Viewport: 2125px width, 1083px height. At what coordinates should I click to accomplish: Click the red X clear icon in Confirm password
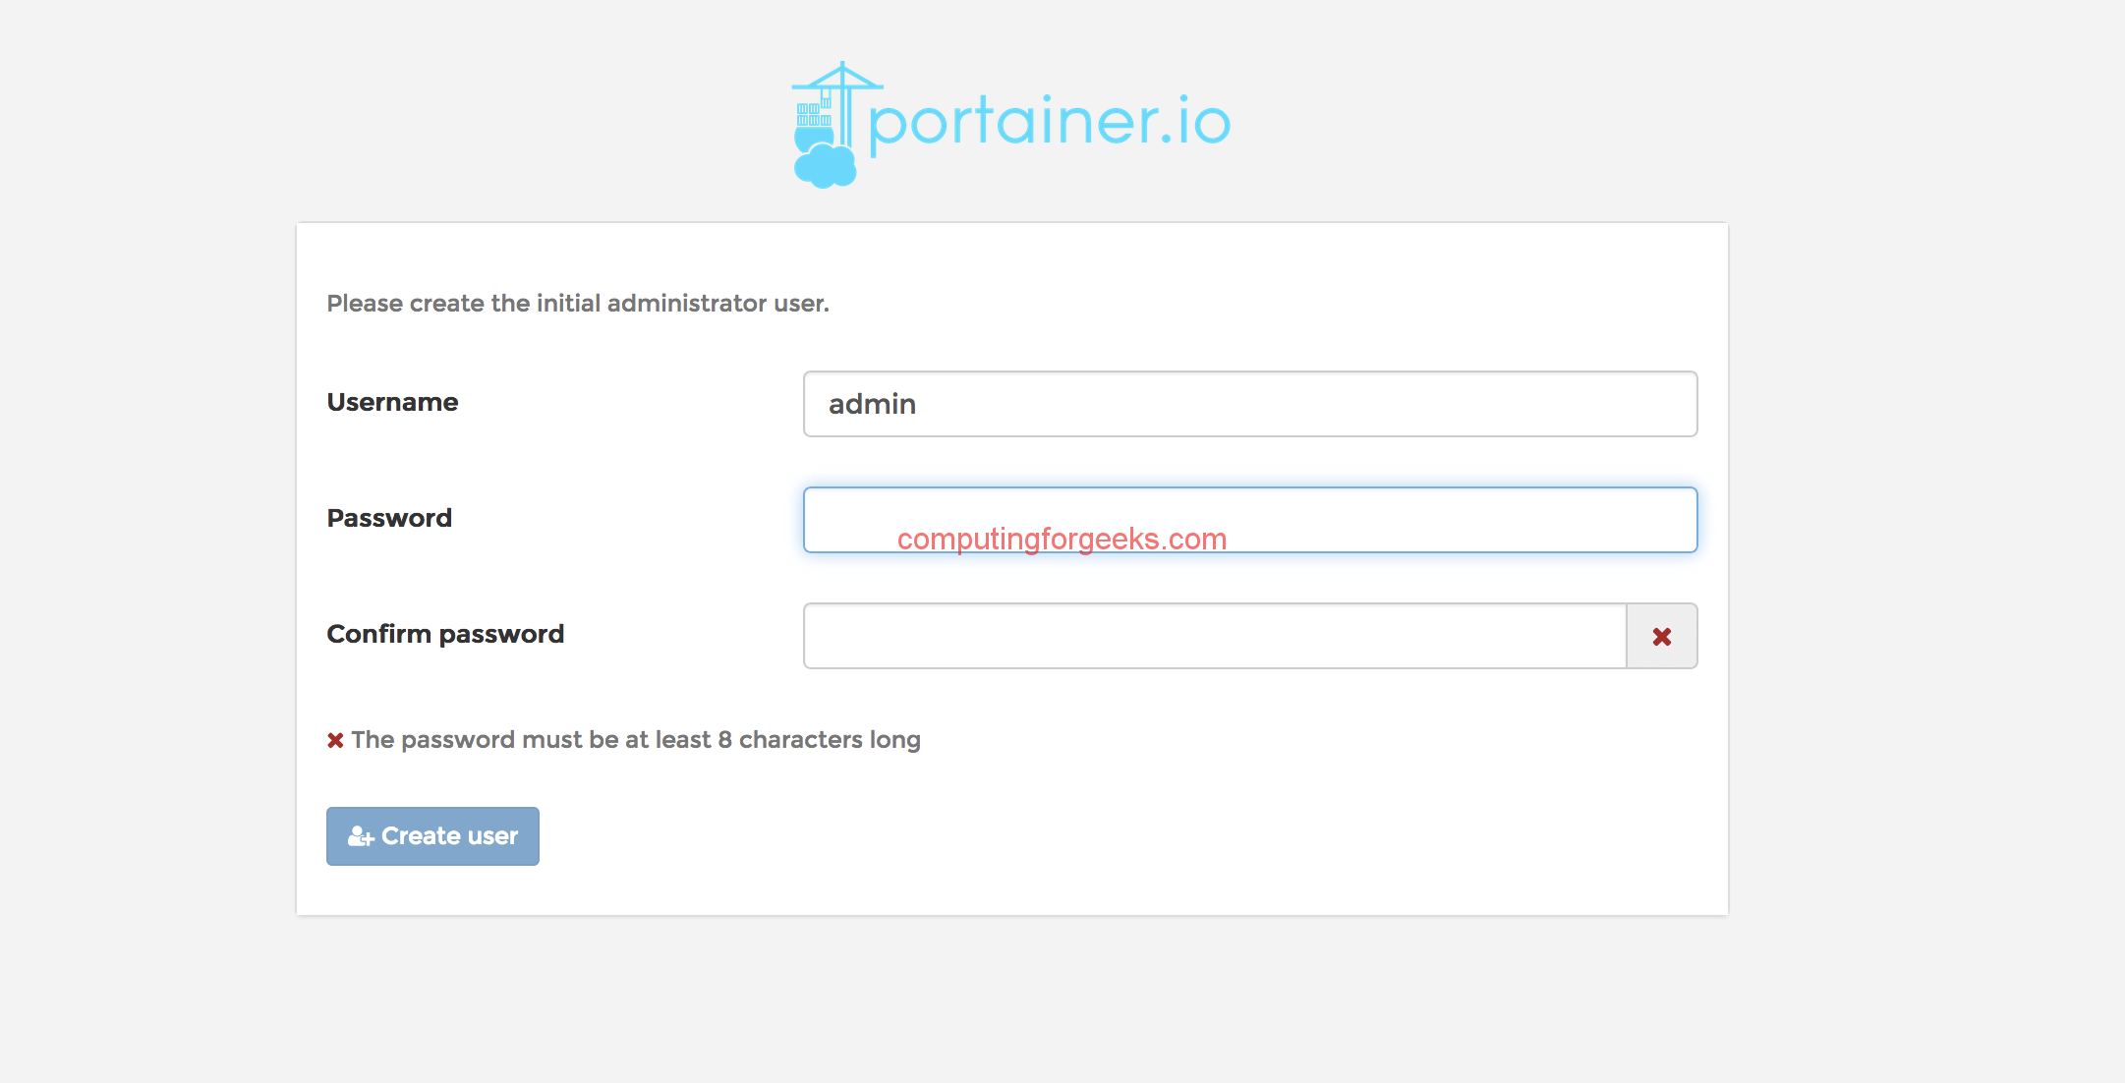click(x=1661, y=634)
